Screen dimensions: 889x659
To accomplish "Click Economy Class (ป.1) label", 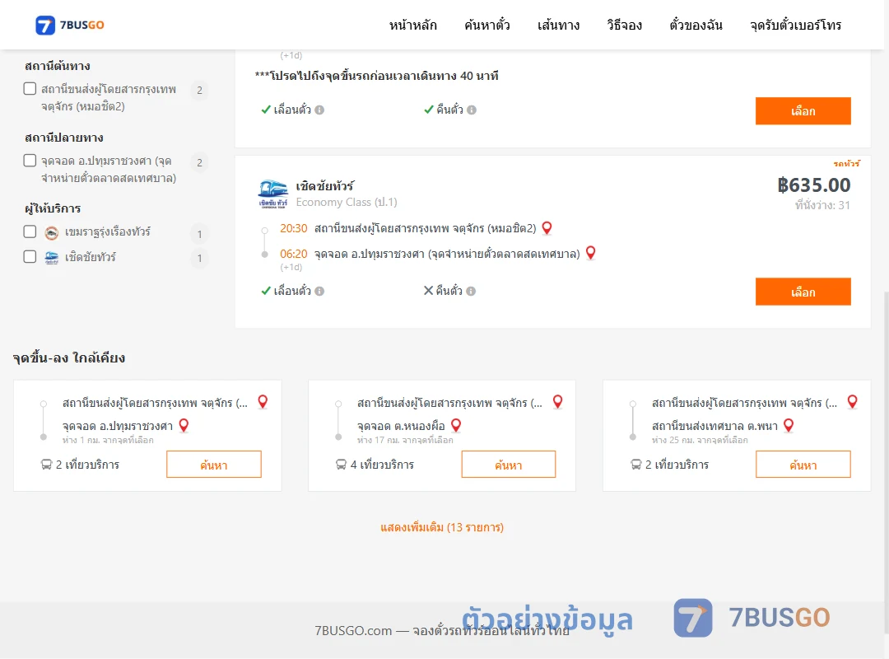I will tap(347, 202).
